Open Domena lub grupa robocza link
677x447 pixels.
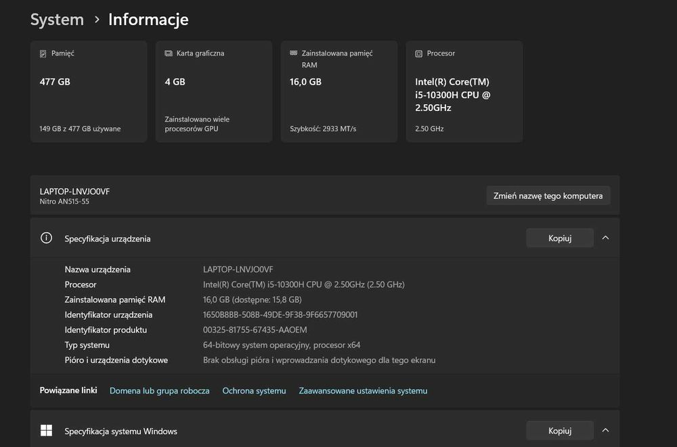(160, 391)
